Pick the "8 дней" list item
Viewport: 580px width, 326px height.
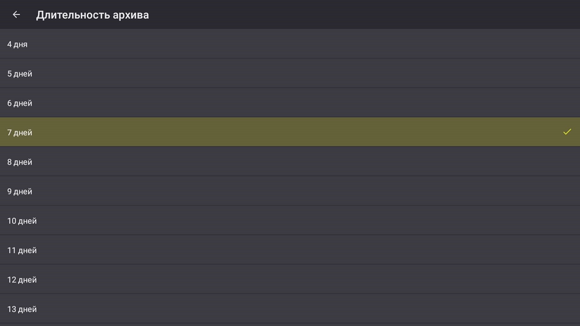(290, 162)
